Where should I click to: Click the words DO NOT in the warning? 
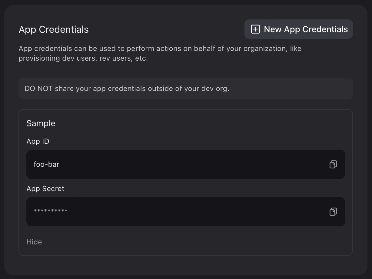38,89
